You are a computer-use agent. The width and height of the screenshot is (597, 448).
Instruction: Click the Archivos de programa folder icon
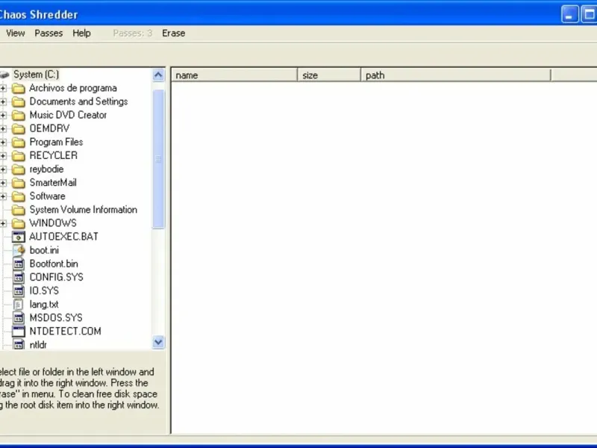[18, 89]
